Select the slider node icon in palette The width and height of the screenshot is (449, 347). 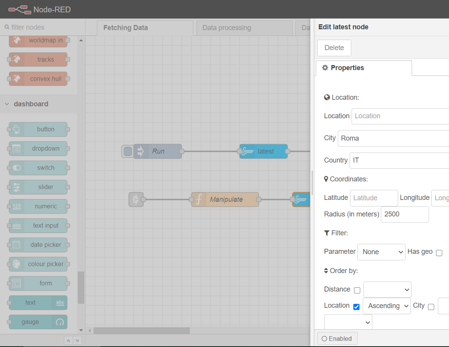pos(16,187)
